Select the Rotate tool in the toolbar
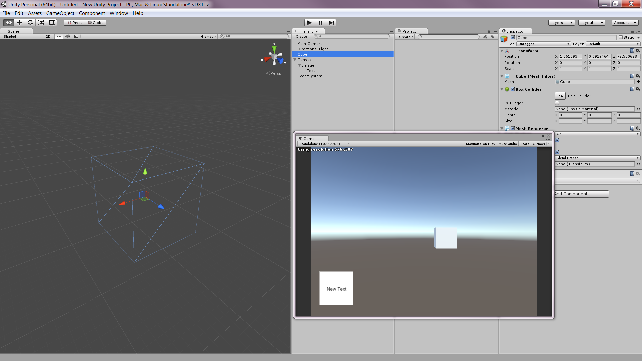The image size is (642, 361). coord(30,22)
